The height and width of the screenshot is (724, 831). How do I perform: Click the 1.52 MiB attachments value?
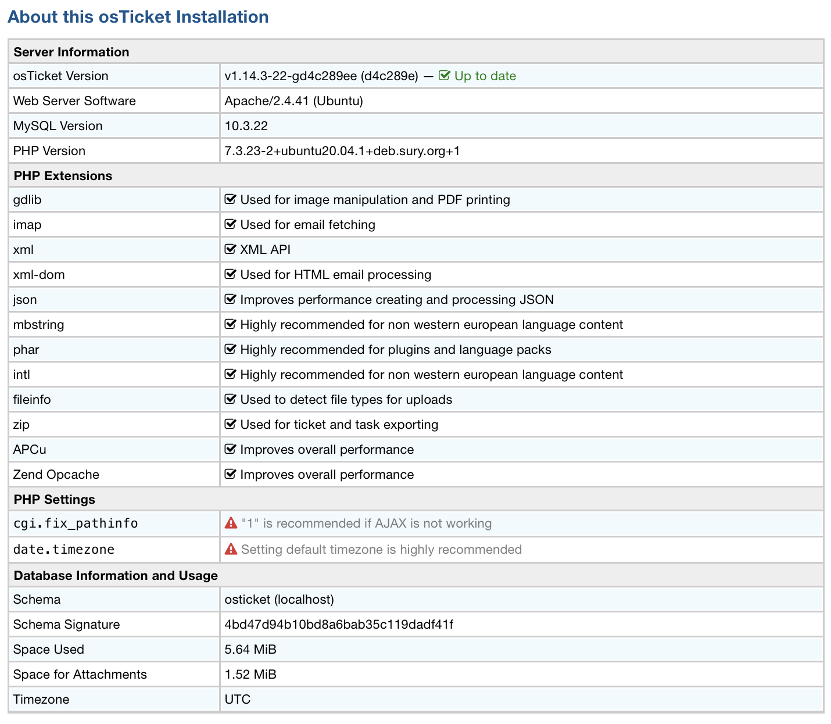click(250, 675)
